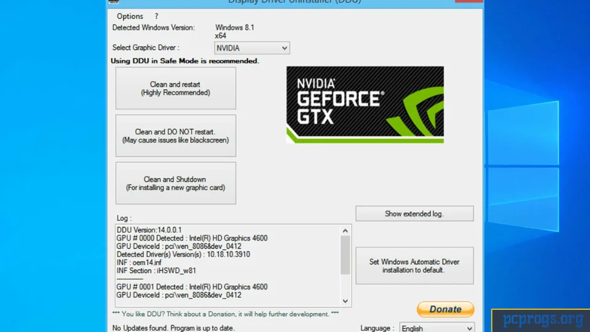Click the log scrollbar up arrow

point(345,231)
